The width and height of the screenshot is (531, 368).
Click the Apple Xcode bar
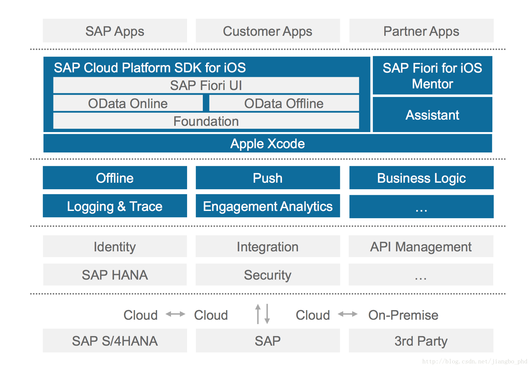click(268, 143)
